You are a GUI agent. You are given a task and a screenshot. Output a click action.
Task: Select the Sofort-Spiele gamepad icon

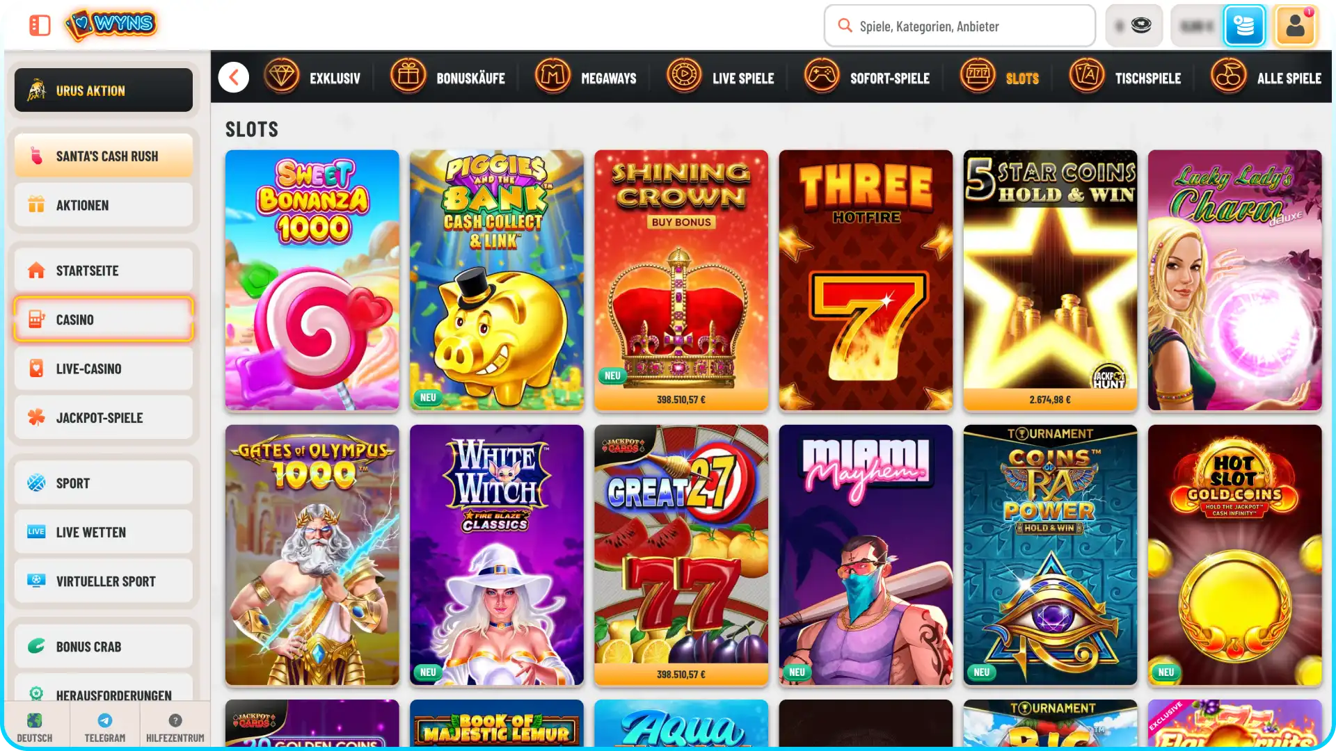tap(822, 76)
